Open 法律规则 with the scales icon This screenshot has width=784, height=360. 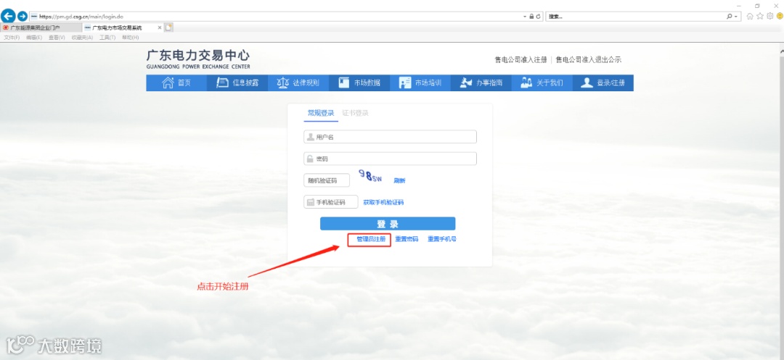[x=298, y=83]
